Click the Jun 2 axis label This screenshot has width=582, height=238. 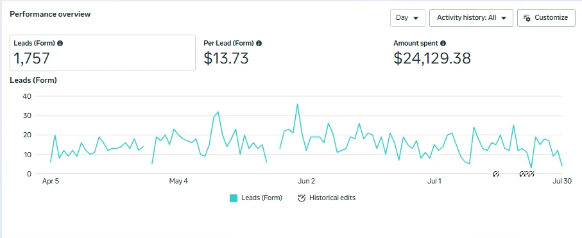(x=306, y=181)
